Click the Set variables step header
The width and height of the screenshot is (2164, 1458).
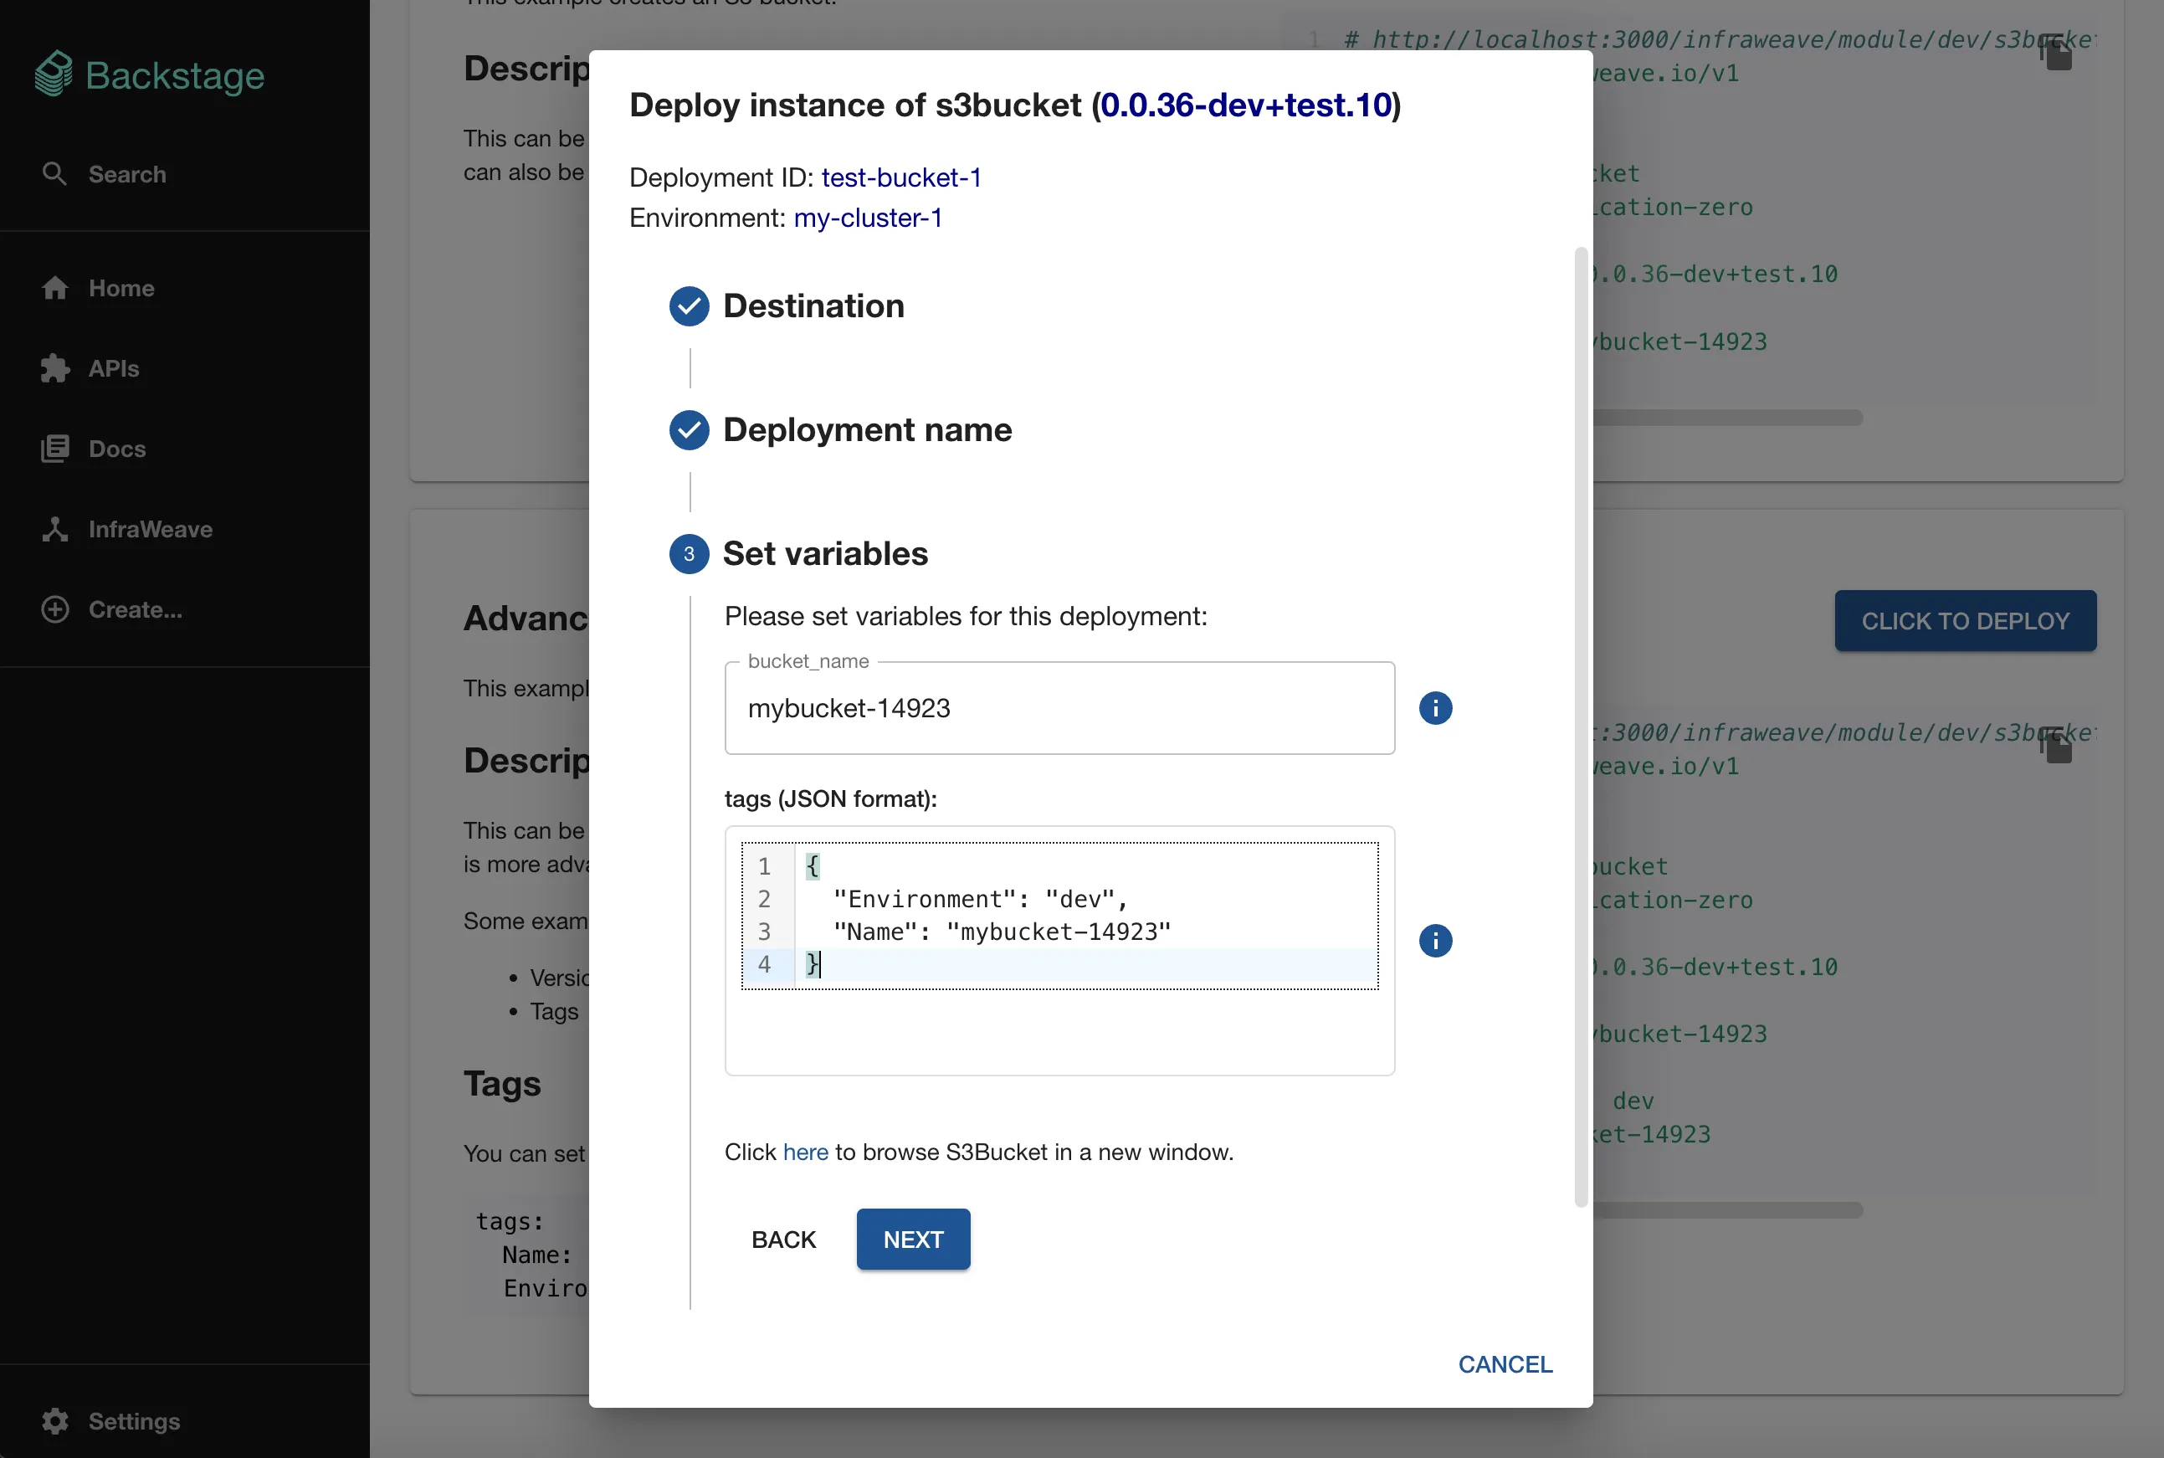pyautogui.click(x=824, y=554)
